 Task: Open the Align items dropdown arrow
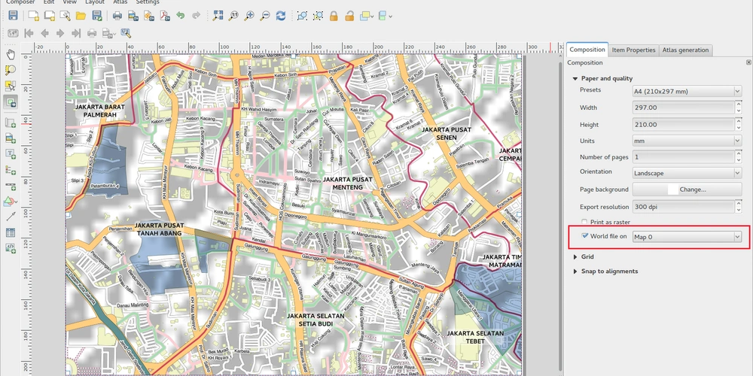pyautogui.click(x=390, y=17)
